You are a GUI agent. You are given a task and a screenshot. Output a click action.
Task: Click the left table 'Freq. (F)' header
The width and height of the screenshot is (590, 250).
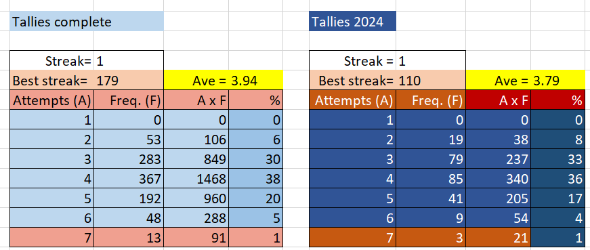pos(129,100)
